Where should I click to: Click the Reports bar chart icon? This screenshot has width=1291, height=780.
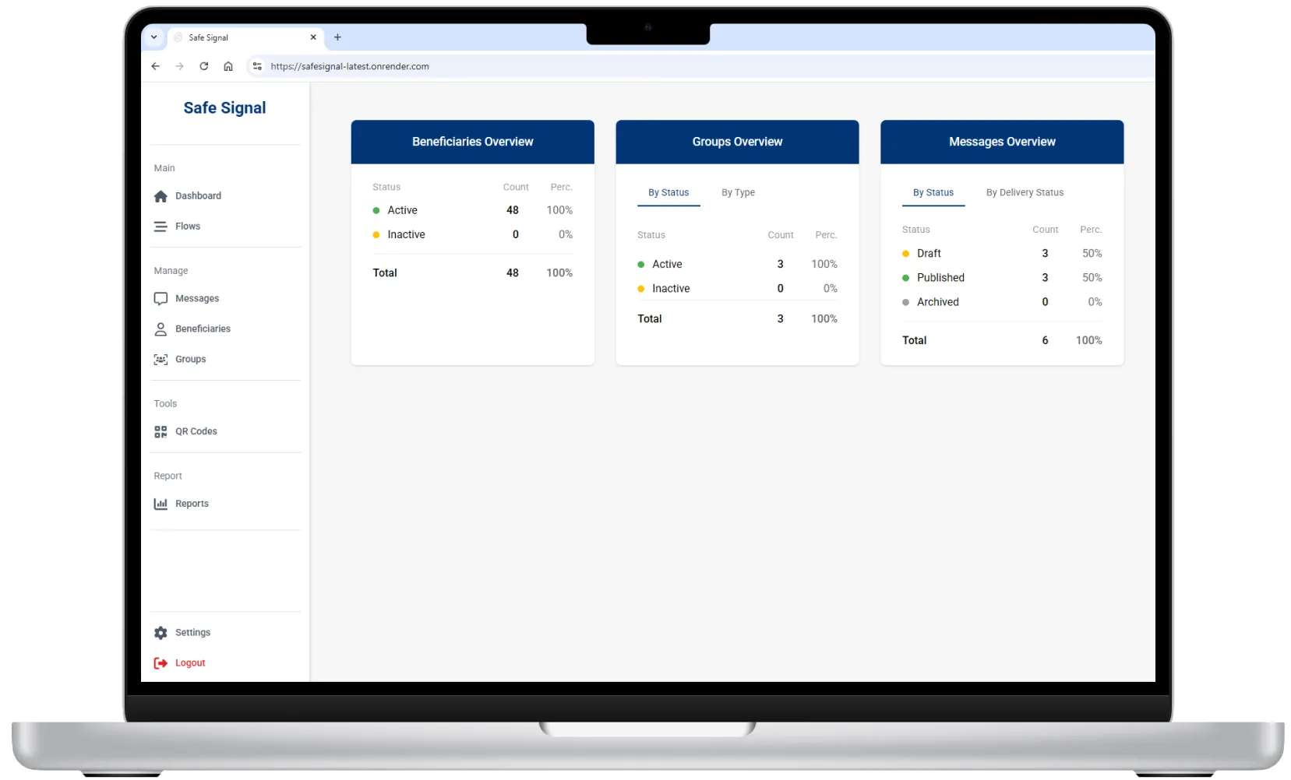tap(160, 504)
